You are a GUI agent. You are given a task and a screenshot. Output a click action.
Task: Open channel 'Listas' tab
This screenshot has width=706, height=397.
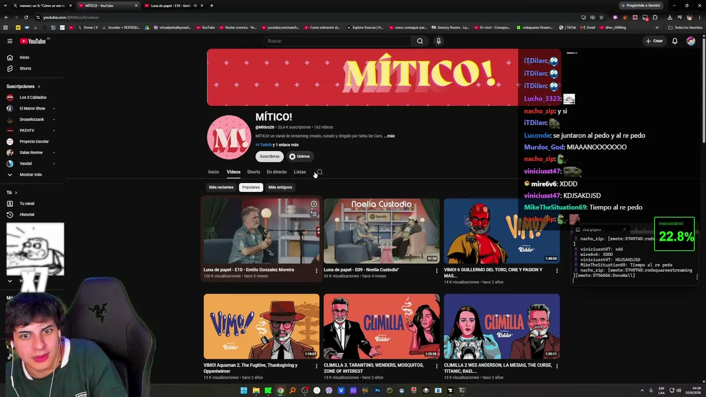(299, 172)
